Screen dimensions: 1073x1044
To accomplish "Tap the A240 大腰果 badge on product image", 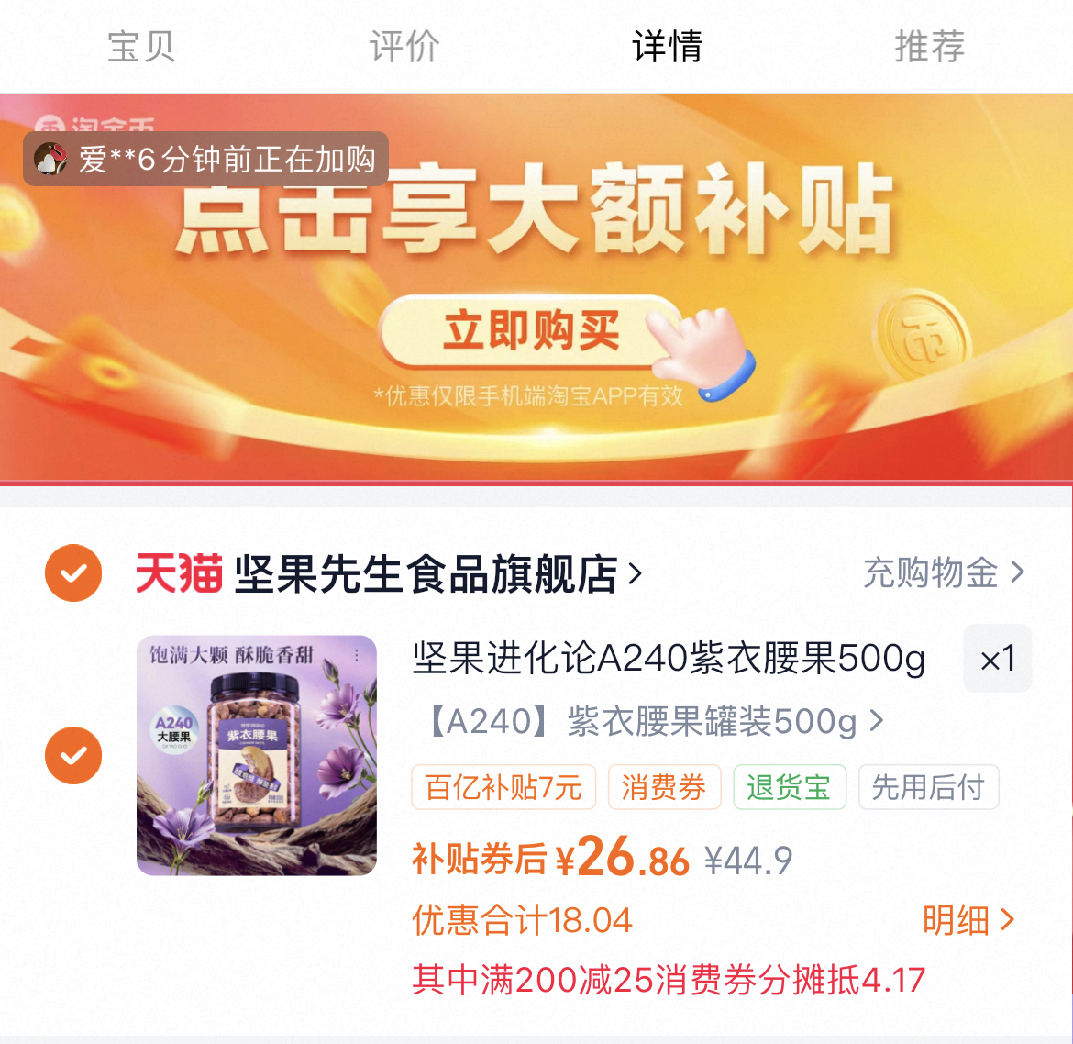I will point(174,731).
